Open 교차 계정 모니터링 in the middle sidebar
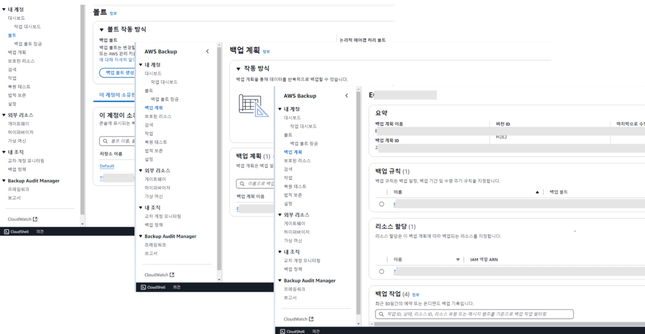Image resolution: width=645 pixels, height=334 pixels. (163, 216)
